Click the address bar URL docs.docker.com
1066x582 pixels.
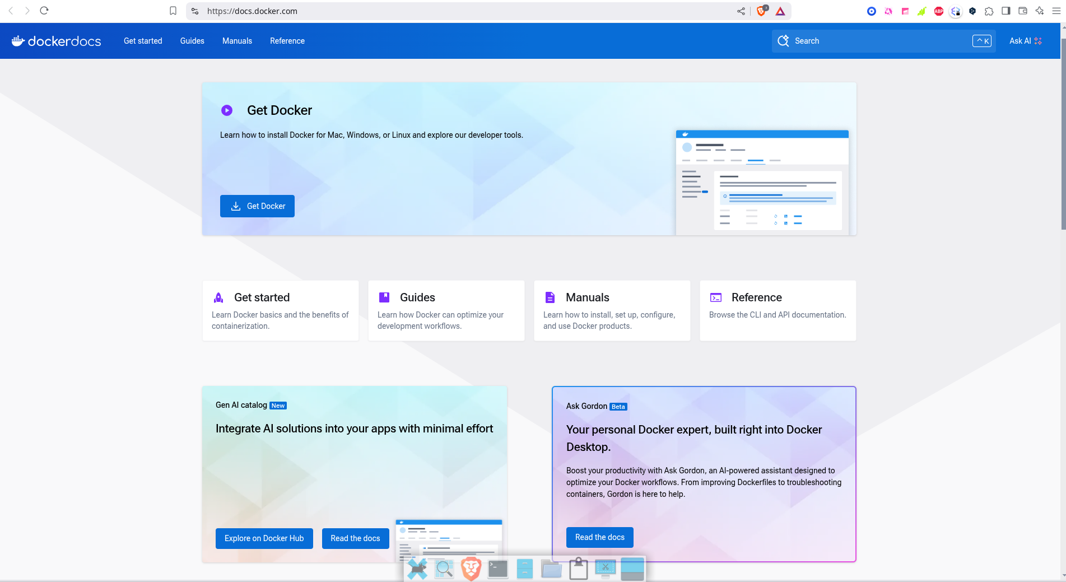(252, 11)
